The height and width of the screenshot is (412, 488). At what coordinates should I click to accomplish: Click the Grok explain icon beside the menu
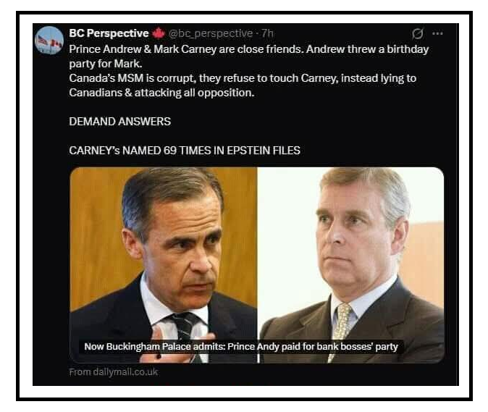(417, 33)
